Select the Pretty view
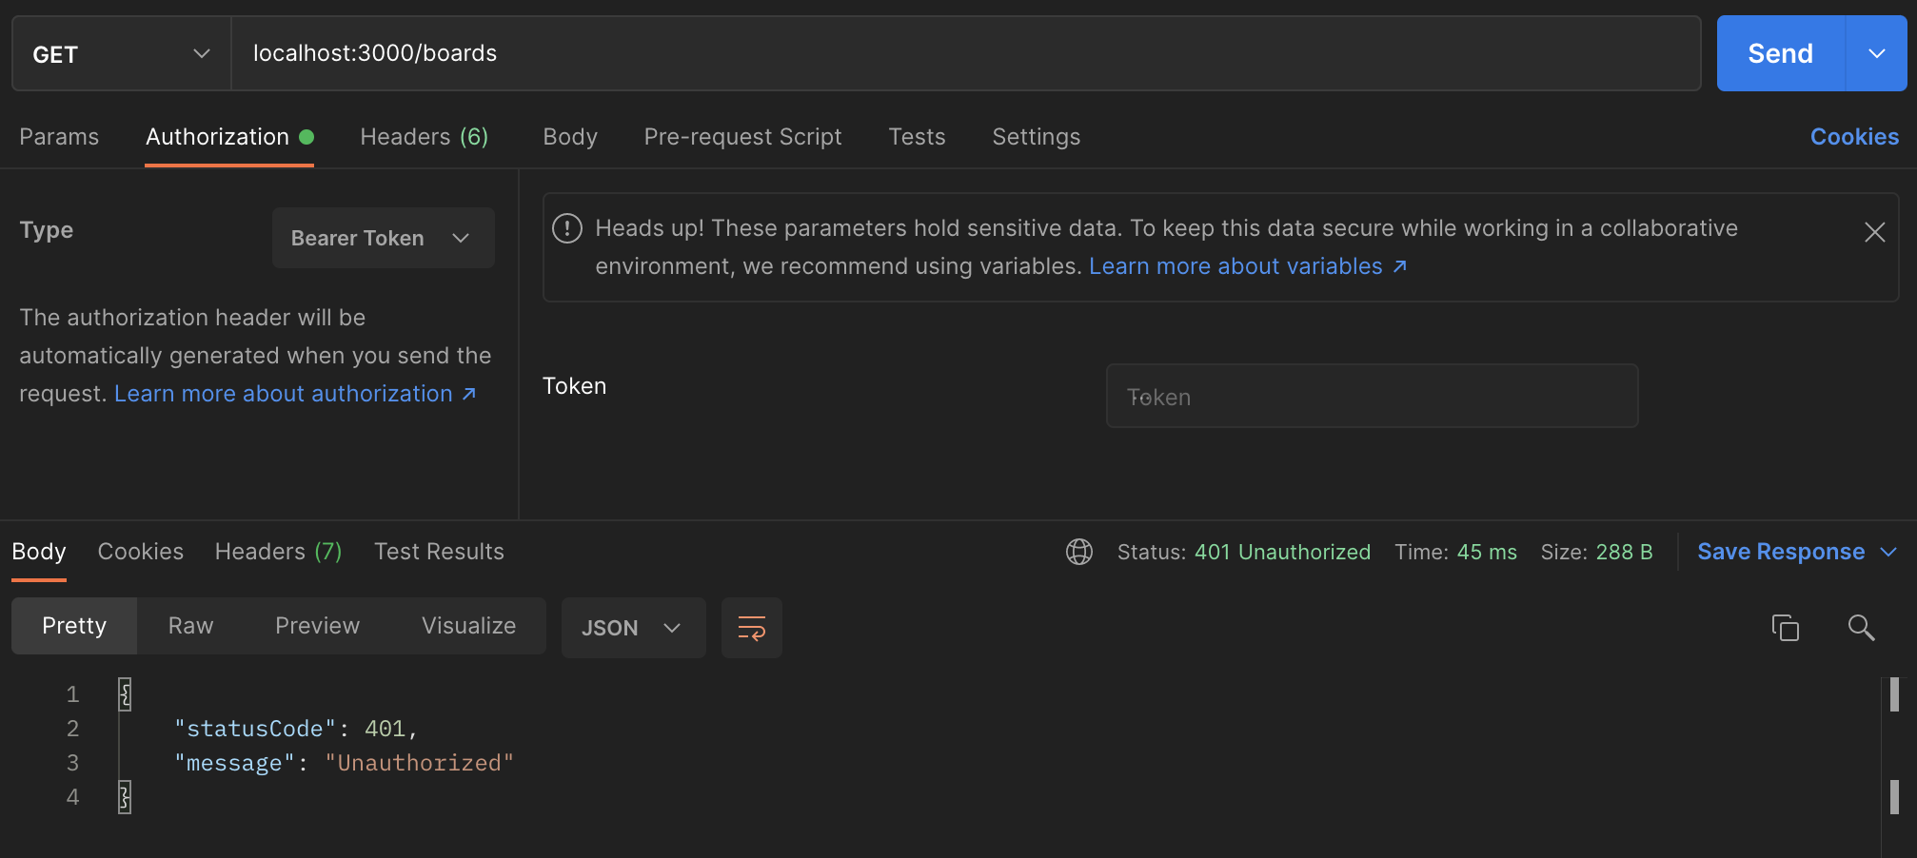This screenshot has height=858, width=1917. pos(74,626)
